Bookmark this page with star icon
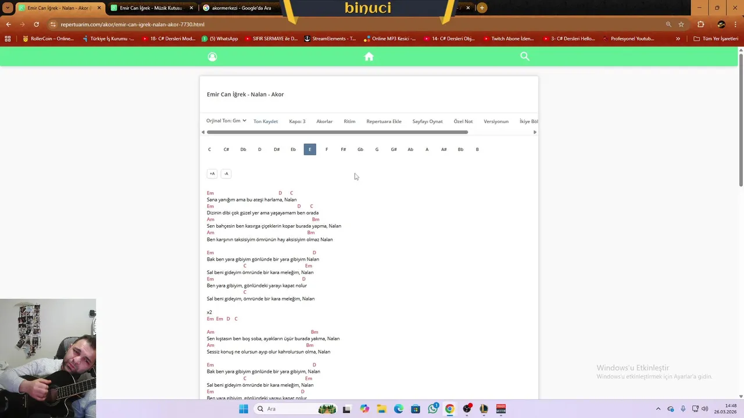The width and height of the screenshot is (744, 418). (x=681, y=24)
